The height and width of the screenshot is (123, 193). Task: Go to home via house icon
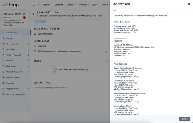pyautogui.click(x=34, y=5)
